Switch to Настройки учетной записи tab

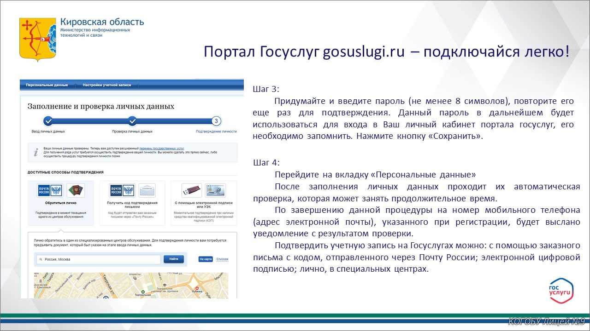[107, 85]
